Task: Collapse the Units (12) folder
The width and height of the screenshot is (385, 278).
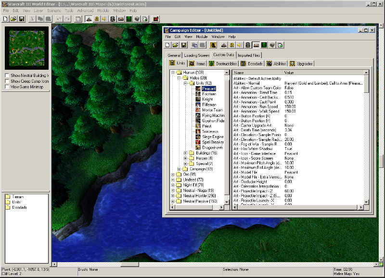Action: 186,83
